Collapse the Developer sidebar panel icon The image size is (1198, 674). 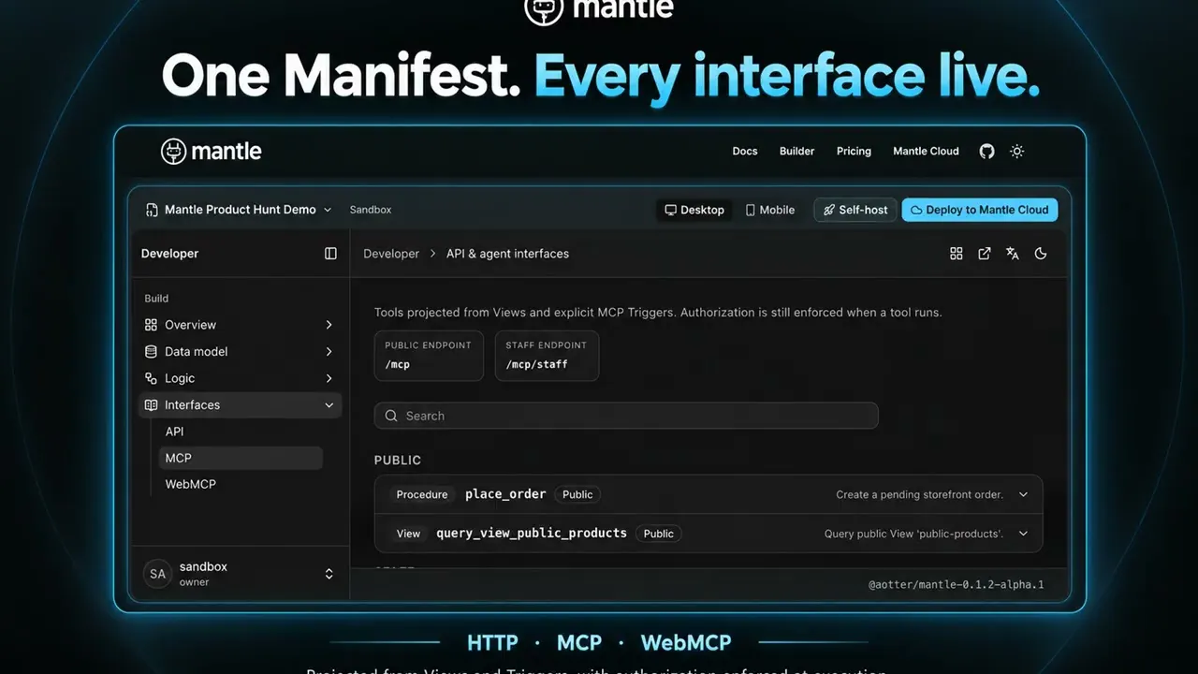[x=330, y=254]
